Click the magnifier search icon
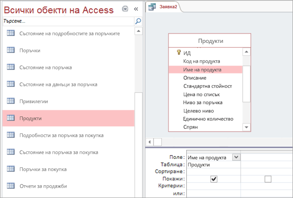This screenshot has height=198, width=293. [138, 21]
